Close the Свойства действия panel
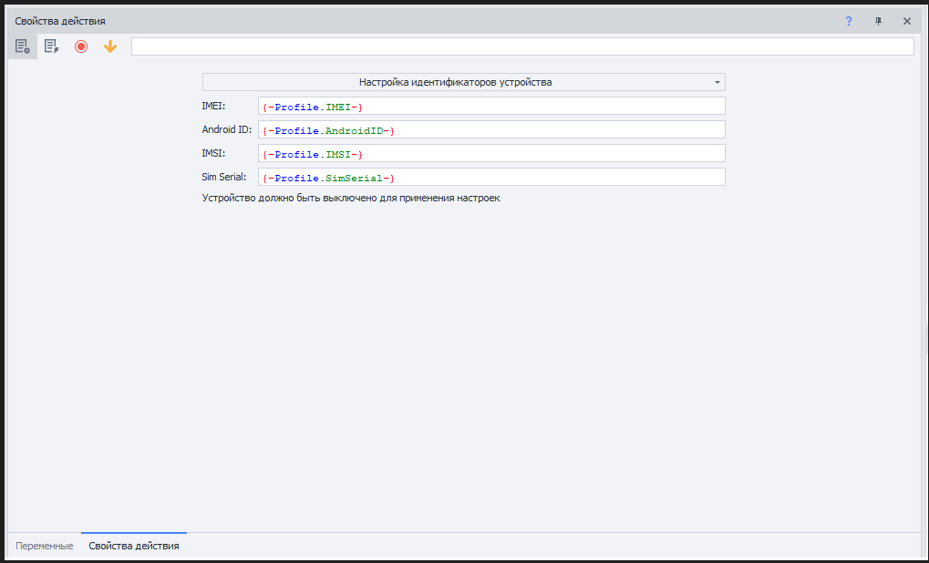This screenshot has height=563, width=929. coord(907,21)
